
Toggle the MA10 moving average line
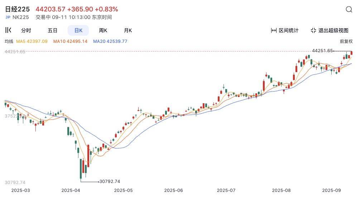[70, 41]
